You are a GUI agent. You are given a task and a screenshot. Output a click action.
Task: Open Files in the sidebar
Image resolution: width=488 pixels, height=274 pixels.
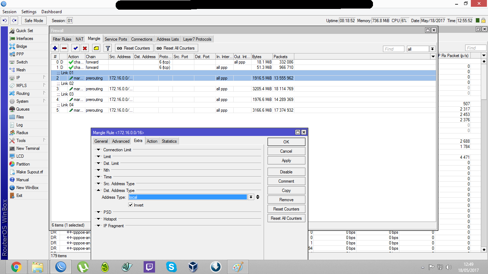pos(20,117)
